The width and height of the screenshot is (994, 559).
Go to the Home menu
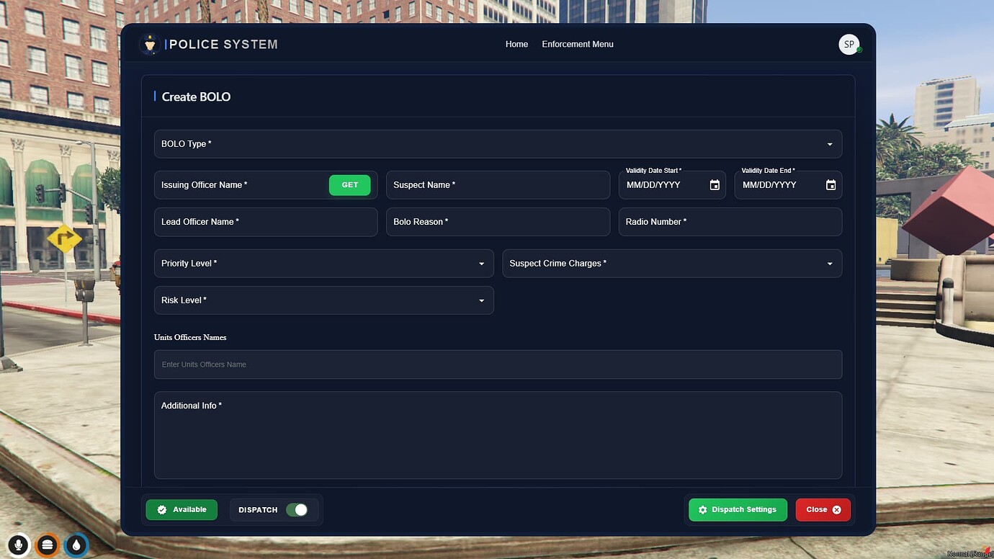516,45
